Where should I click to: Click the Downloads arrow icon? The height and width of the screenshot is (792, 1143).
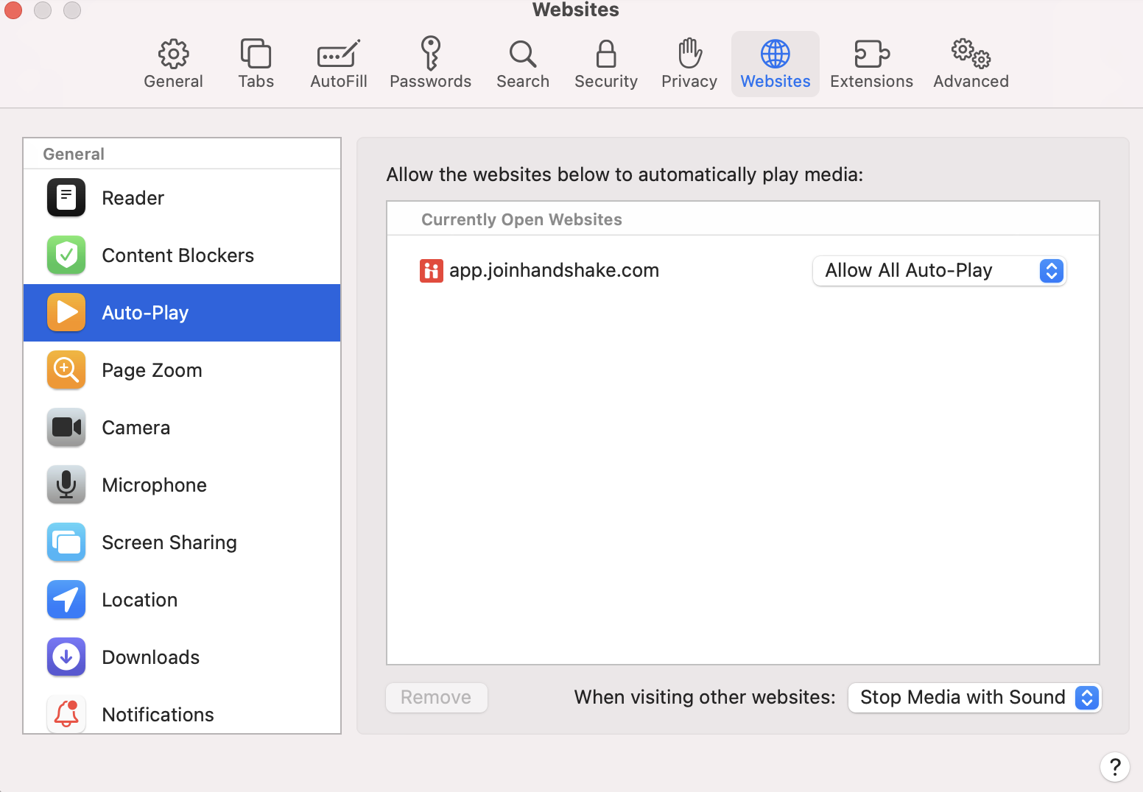[66, 657]
